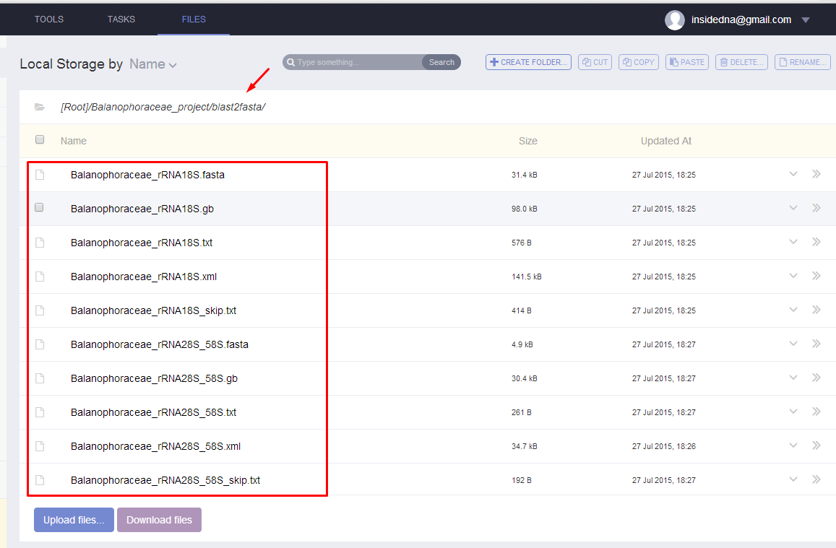Check the Balanophoraceae_rRNA18S.gb checkbox
This screenshot has height=548, width=836.
(40, 208)
